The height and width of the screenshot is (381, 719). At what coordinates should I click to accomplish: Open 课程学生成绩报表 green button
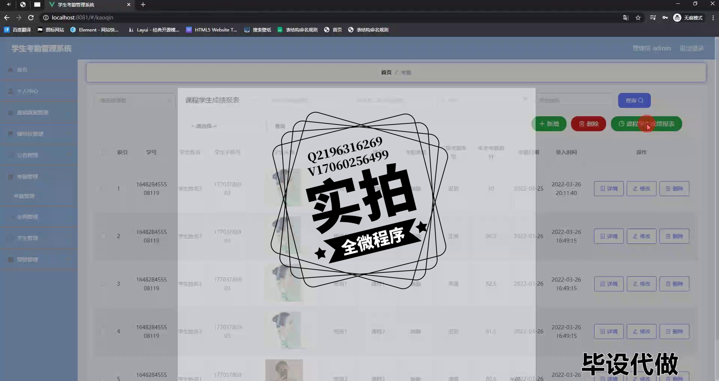[x=646, y=124]
